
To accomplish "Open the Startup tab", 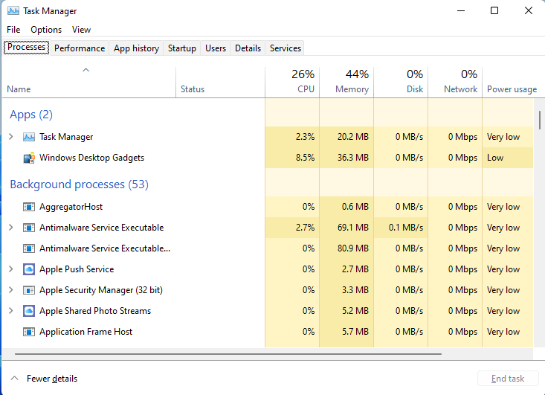I will coord(182,48).
